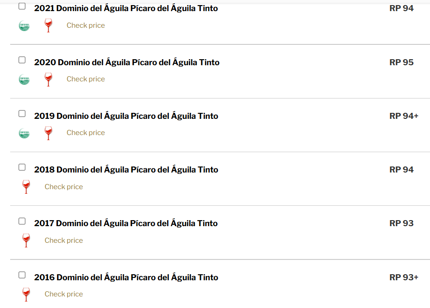Image resolution: width=430 pixels, height=308 pixels.
Task: Click the red wine glass icon for 2016 vintage
Action: tap(26, 294)
